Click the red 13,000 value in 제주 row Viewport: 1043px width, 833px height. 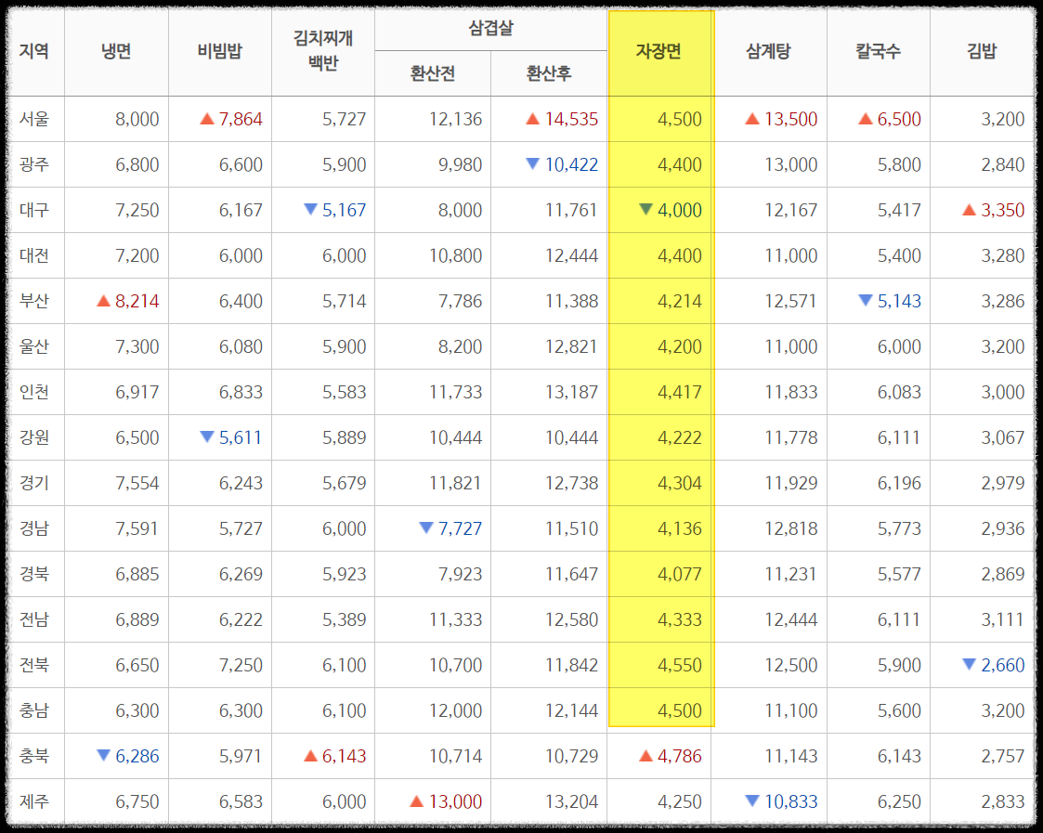(x=455, y=801)
